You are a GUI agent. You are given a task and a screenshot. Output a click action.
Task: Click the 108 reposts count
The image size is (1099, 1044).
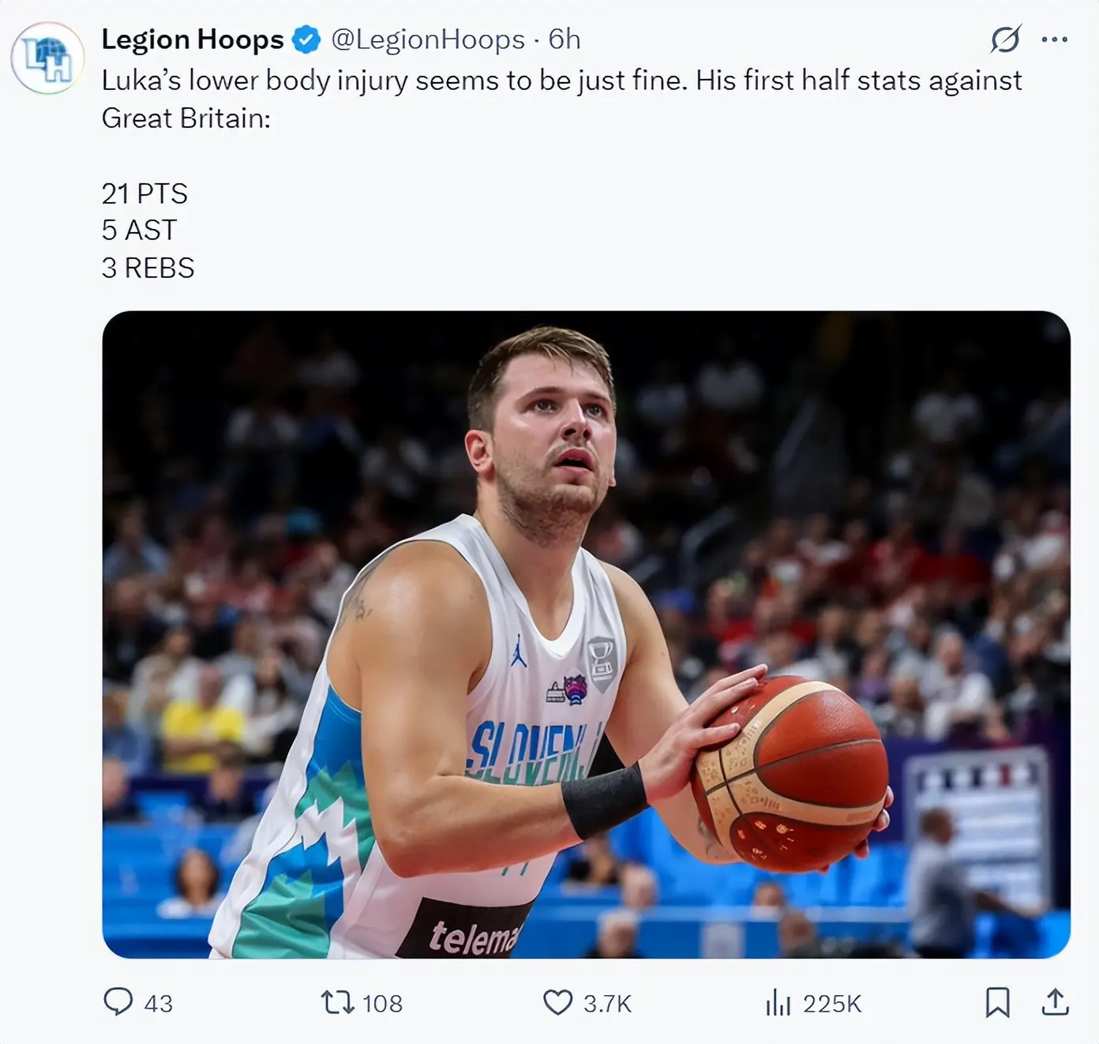click(383, 1004)
